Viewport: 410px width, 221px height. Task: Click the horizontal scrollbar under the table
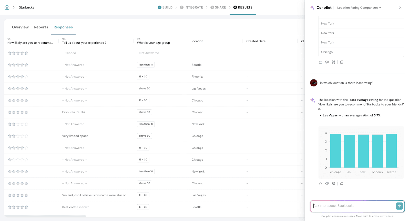pyautogui.click(x=46, y=216)
